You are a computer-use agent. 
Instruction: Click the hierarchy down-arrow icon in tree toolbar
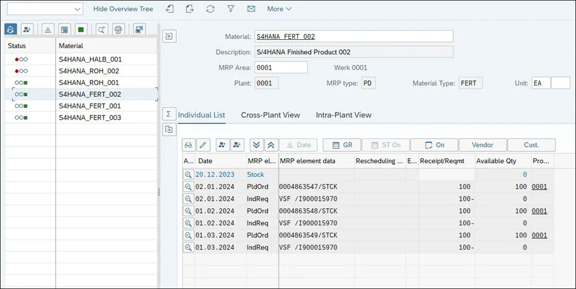tap(27, 29)
